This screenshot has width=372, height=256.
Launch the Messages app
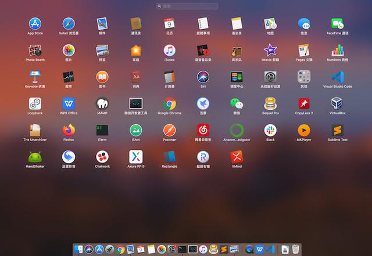point(304,24)
